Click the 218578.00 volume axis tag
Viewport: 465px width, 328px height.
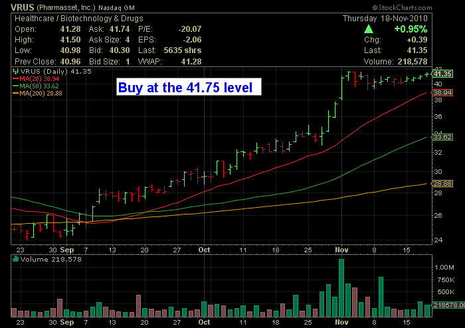click(x=449, y=304)
